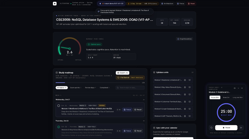
Task: Mute the focus dock sound
Action: pos(234,88)
